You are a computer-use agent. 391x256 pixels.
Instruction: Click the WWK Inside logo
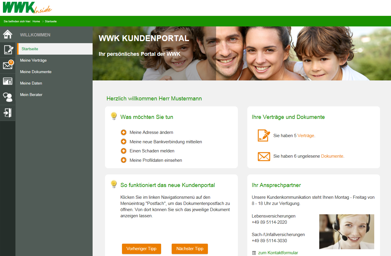tap(27, 7)
